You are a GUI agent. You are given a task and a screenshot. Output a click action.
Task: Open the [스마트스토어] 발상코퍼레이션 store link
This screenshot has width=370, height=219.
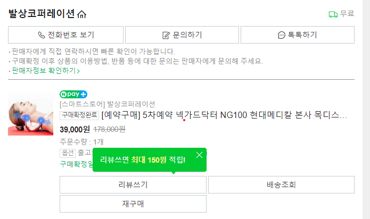pyautogui.click(x=107, y=104)
